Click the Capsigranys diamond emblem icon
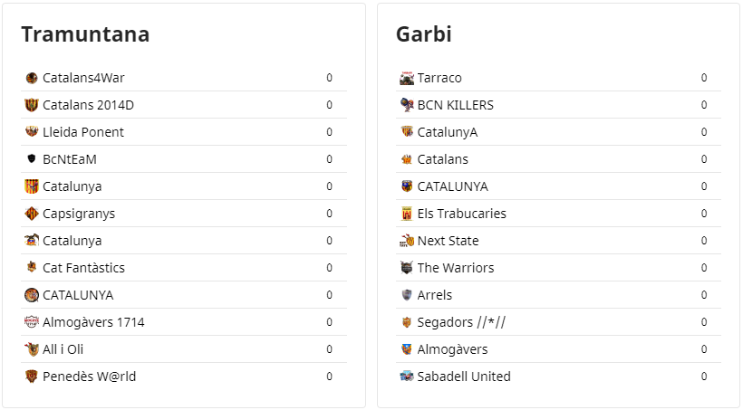Screen dimensions: 743x410 (x=32, y=214)
